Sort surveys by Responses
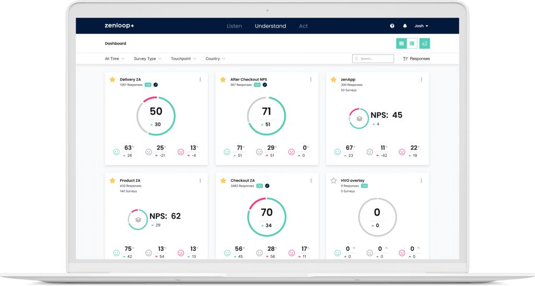The image size is (535, 286). (416, 59)
